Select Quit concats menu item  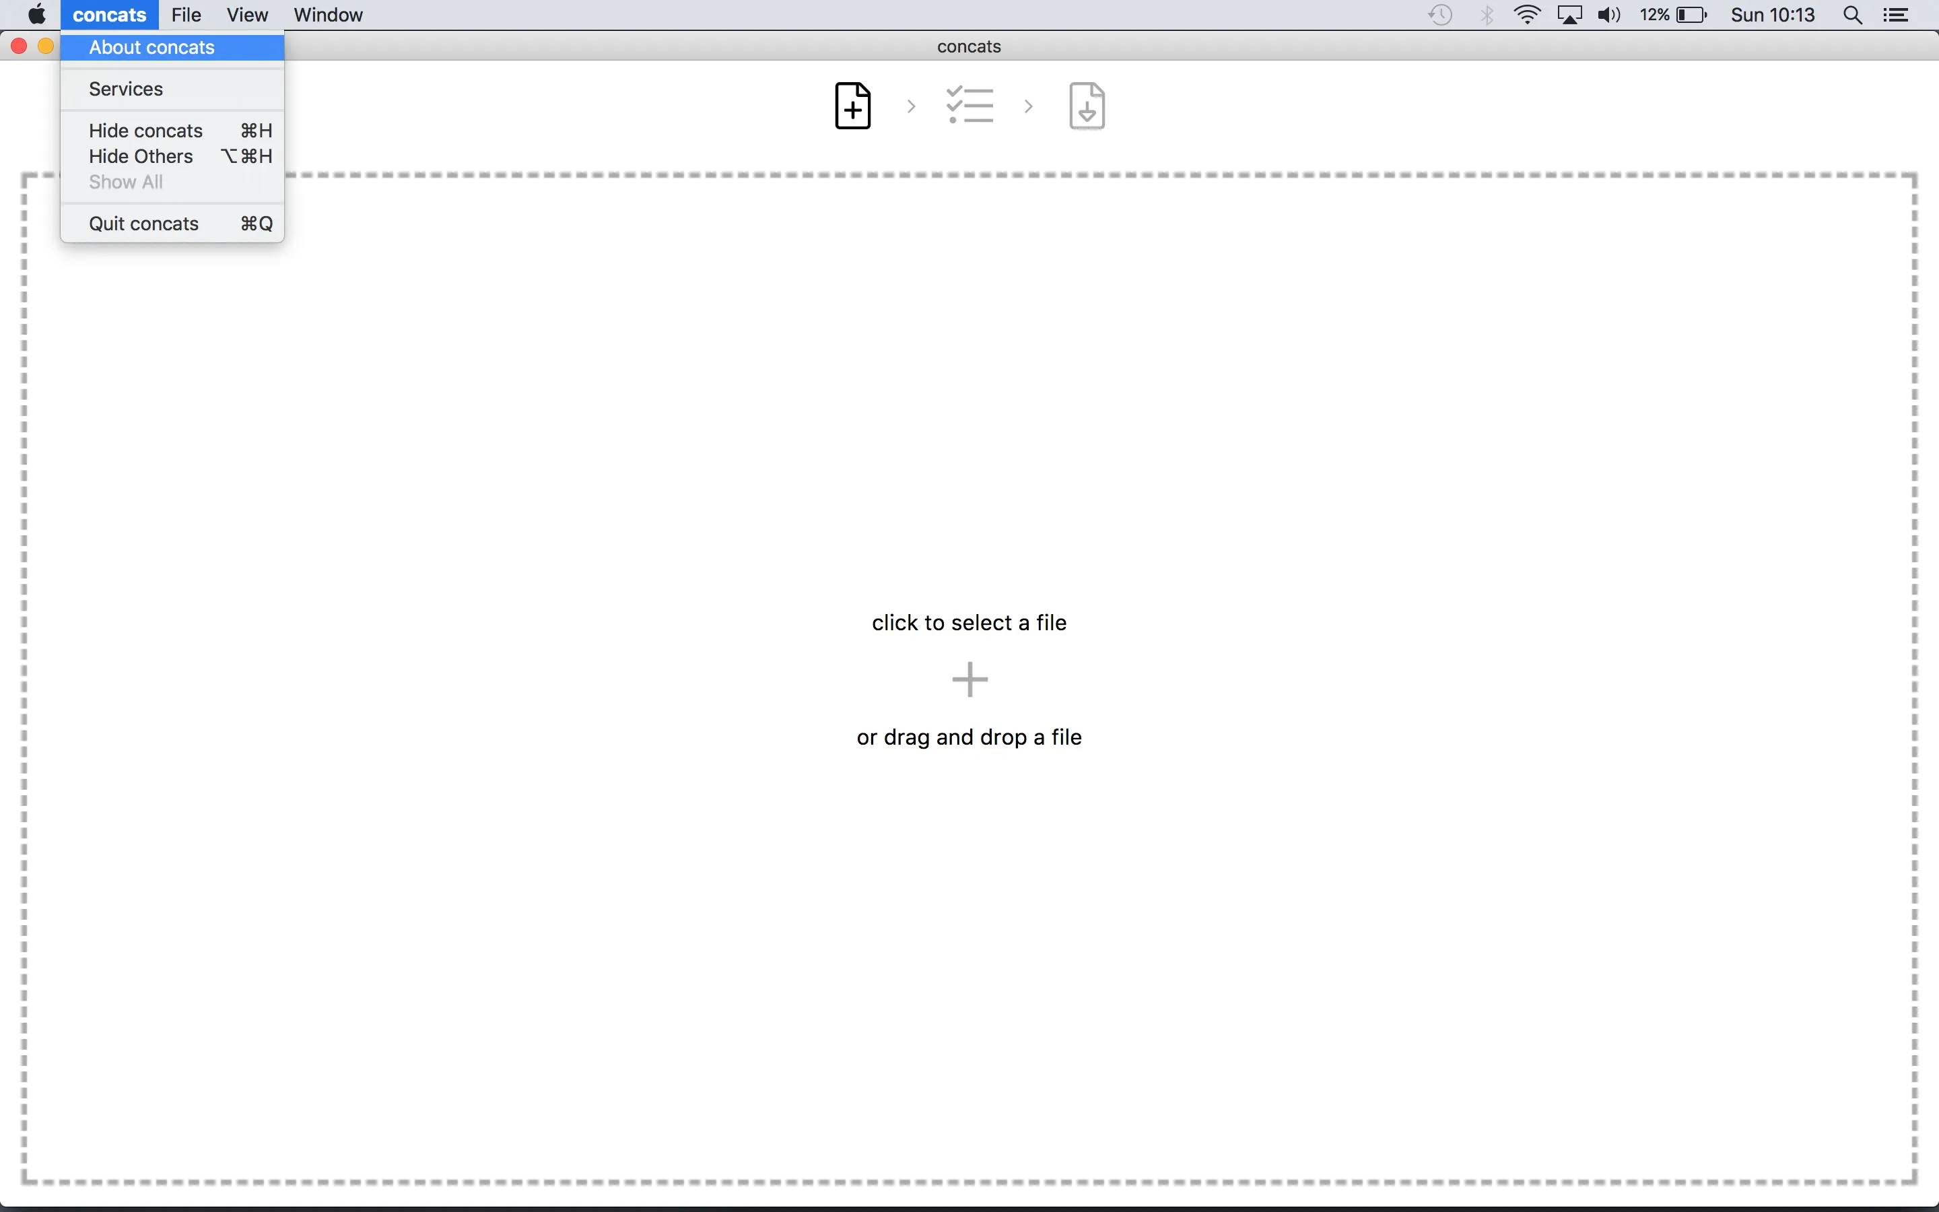pyautogui.click(x=143, y=224)
